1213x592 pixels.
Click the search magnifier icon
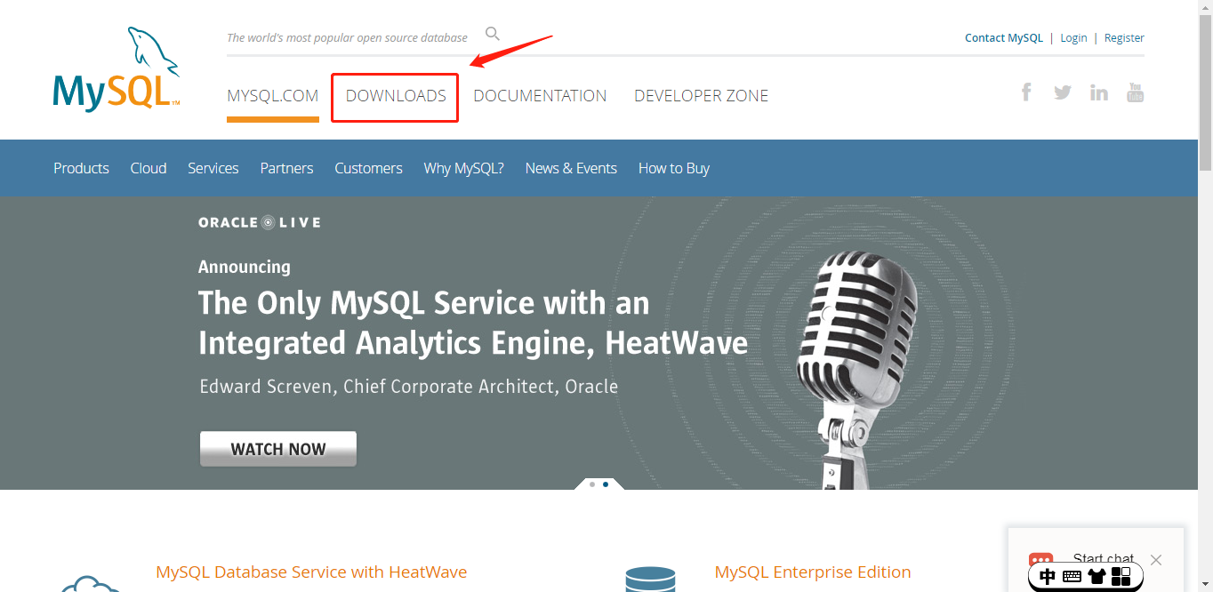click(493, 34)
